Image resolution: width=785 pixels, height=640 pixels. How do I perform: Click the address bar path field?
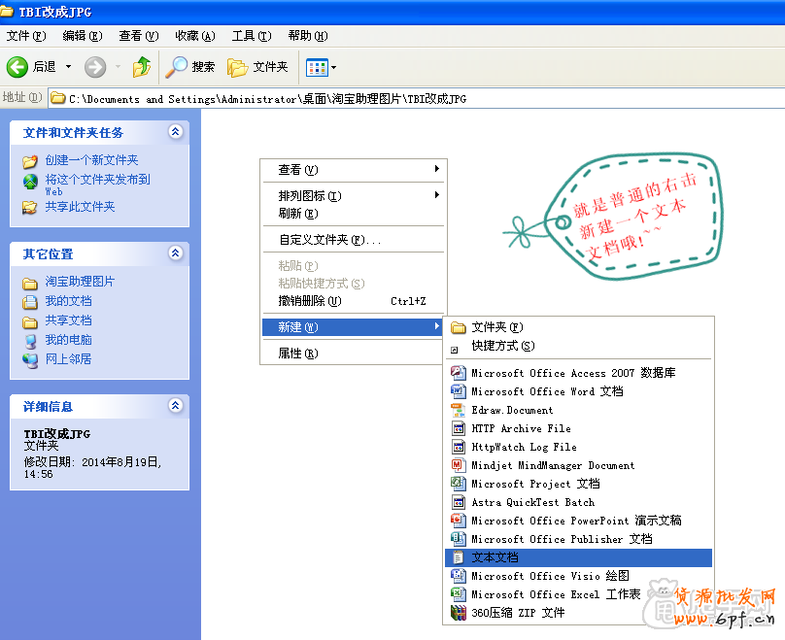[x=389, y=98]
